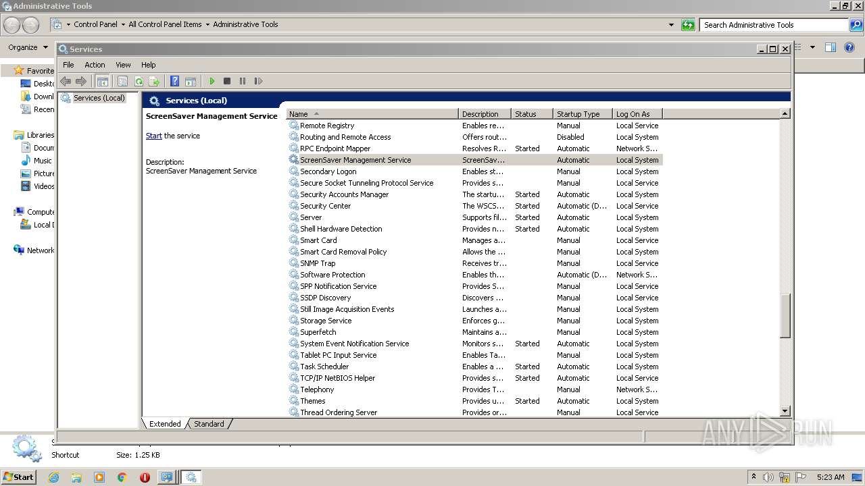Expand All Control Panel Items breadcrumb arrow
The image size is (865, 486).
pos(207,24)
